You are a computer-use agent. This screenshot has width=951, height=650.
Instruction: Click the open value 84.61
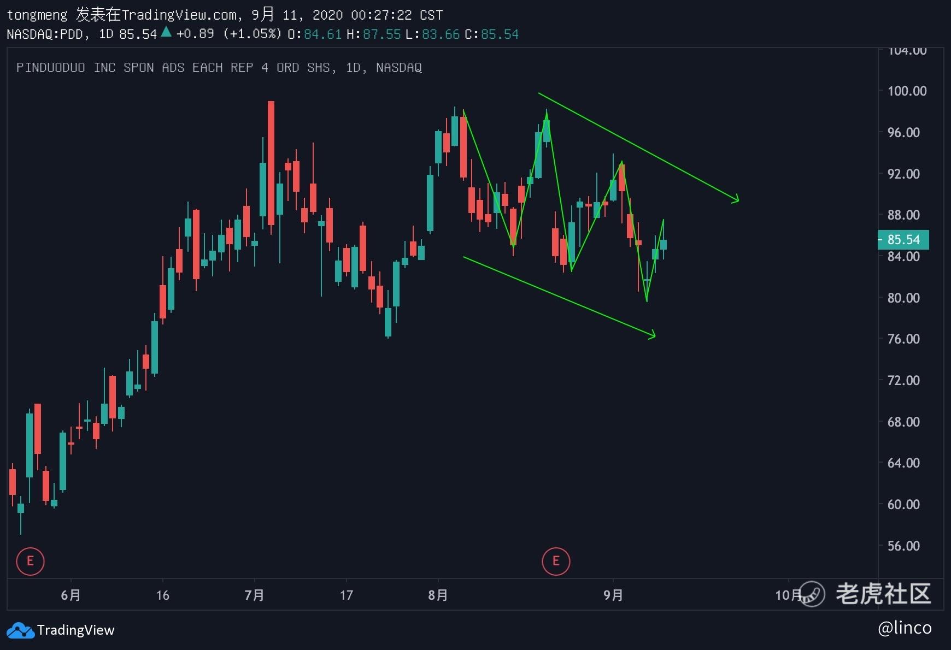pyautogui.click(x=322, y=34)
